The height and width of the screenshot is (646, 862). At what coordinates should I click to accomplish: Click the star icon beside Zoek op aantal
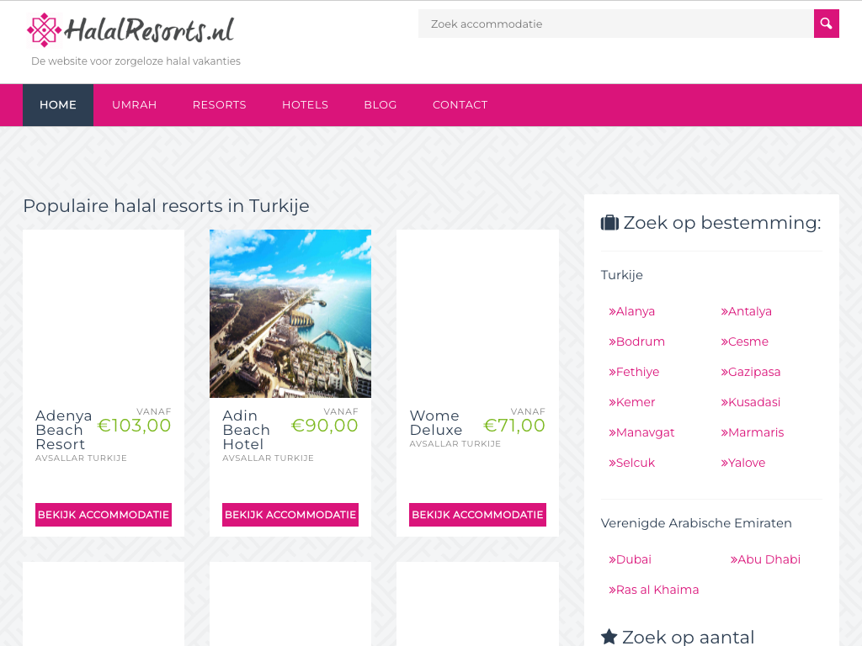pyautogui.click(x=609, y=637)
